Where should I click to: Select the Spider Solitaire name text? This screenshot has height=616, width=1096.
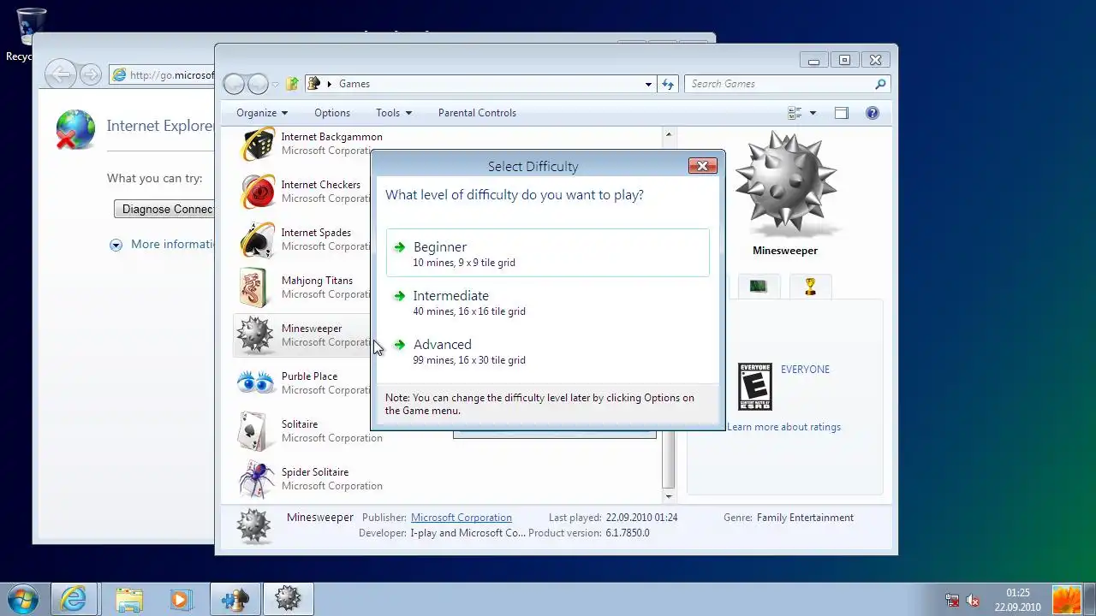(x=315, y=472)
